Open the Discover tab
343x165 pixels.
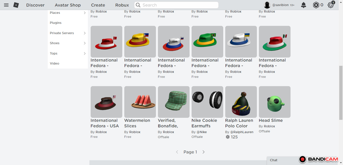35,5
